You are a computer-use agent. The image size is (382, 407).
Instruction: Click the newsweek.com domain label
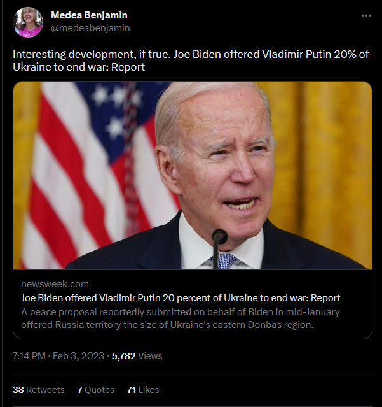click(55, 284)
